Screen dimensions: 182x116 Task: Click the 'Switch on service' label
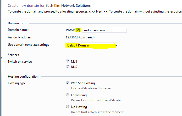point(20,62)
